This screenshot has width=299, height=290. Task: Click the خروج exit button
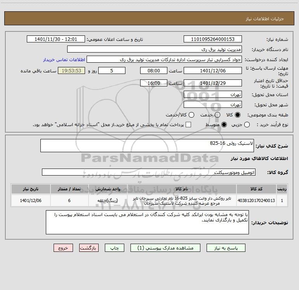tap(63, 248)
